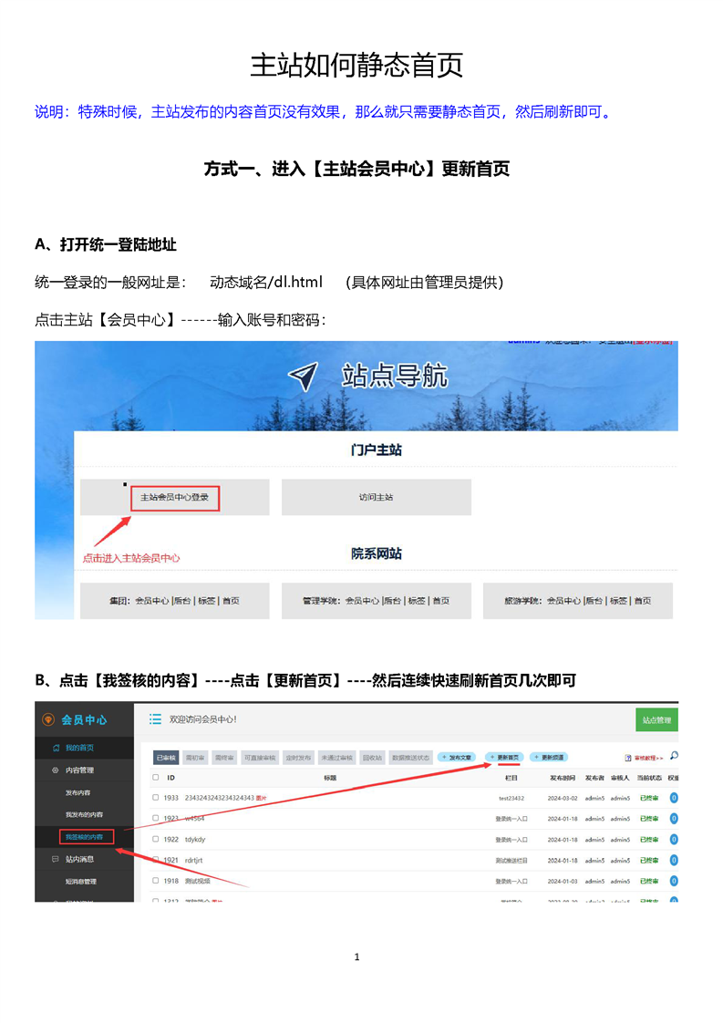Click the 审核教程 help icon

pyautogui.click(x=627, y=758)
